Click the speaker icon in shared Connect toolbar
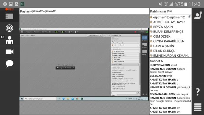Screen dimensions: 204x115 56,32
